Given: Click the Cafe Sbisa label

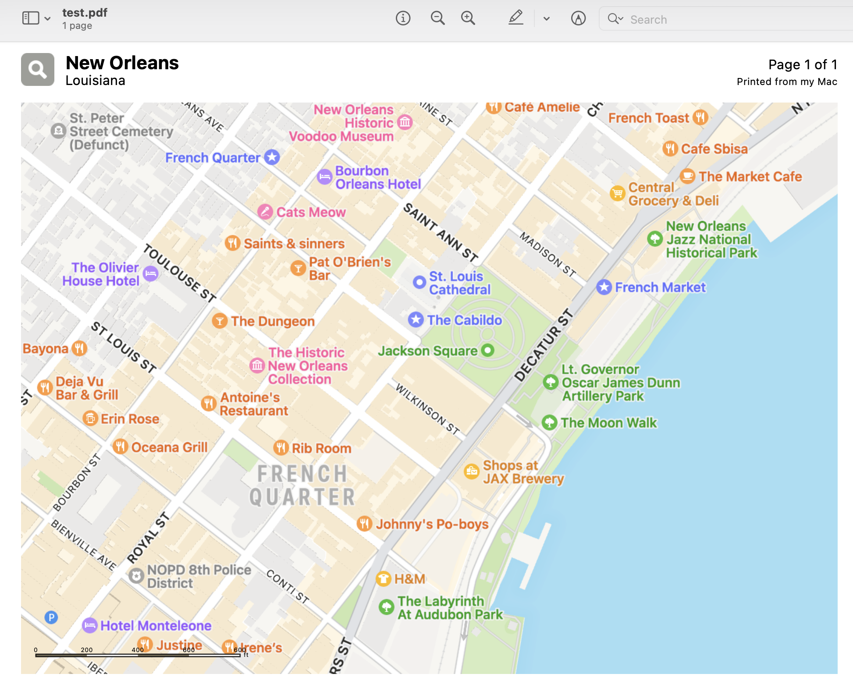Looking at the screenshot, I should coord(714,149).
